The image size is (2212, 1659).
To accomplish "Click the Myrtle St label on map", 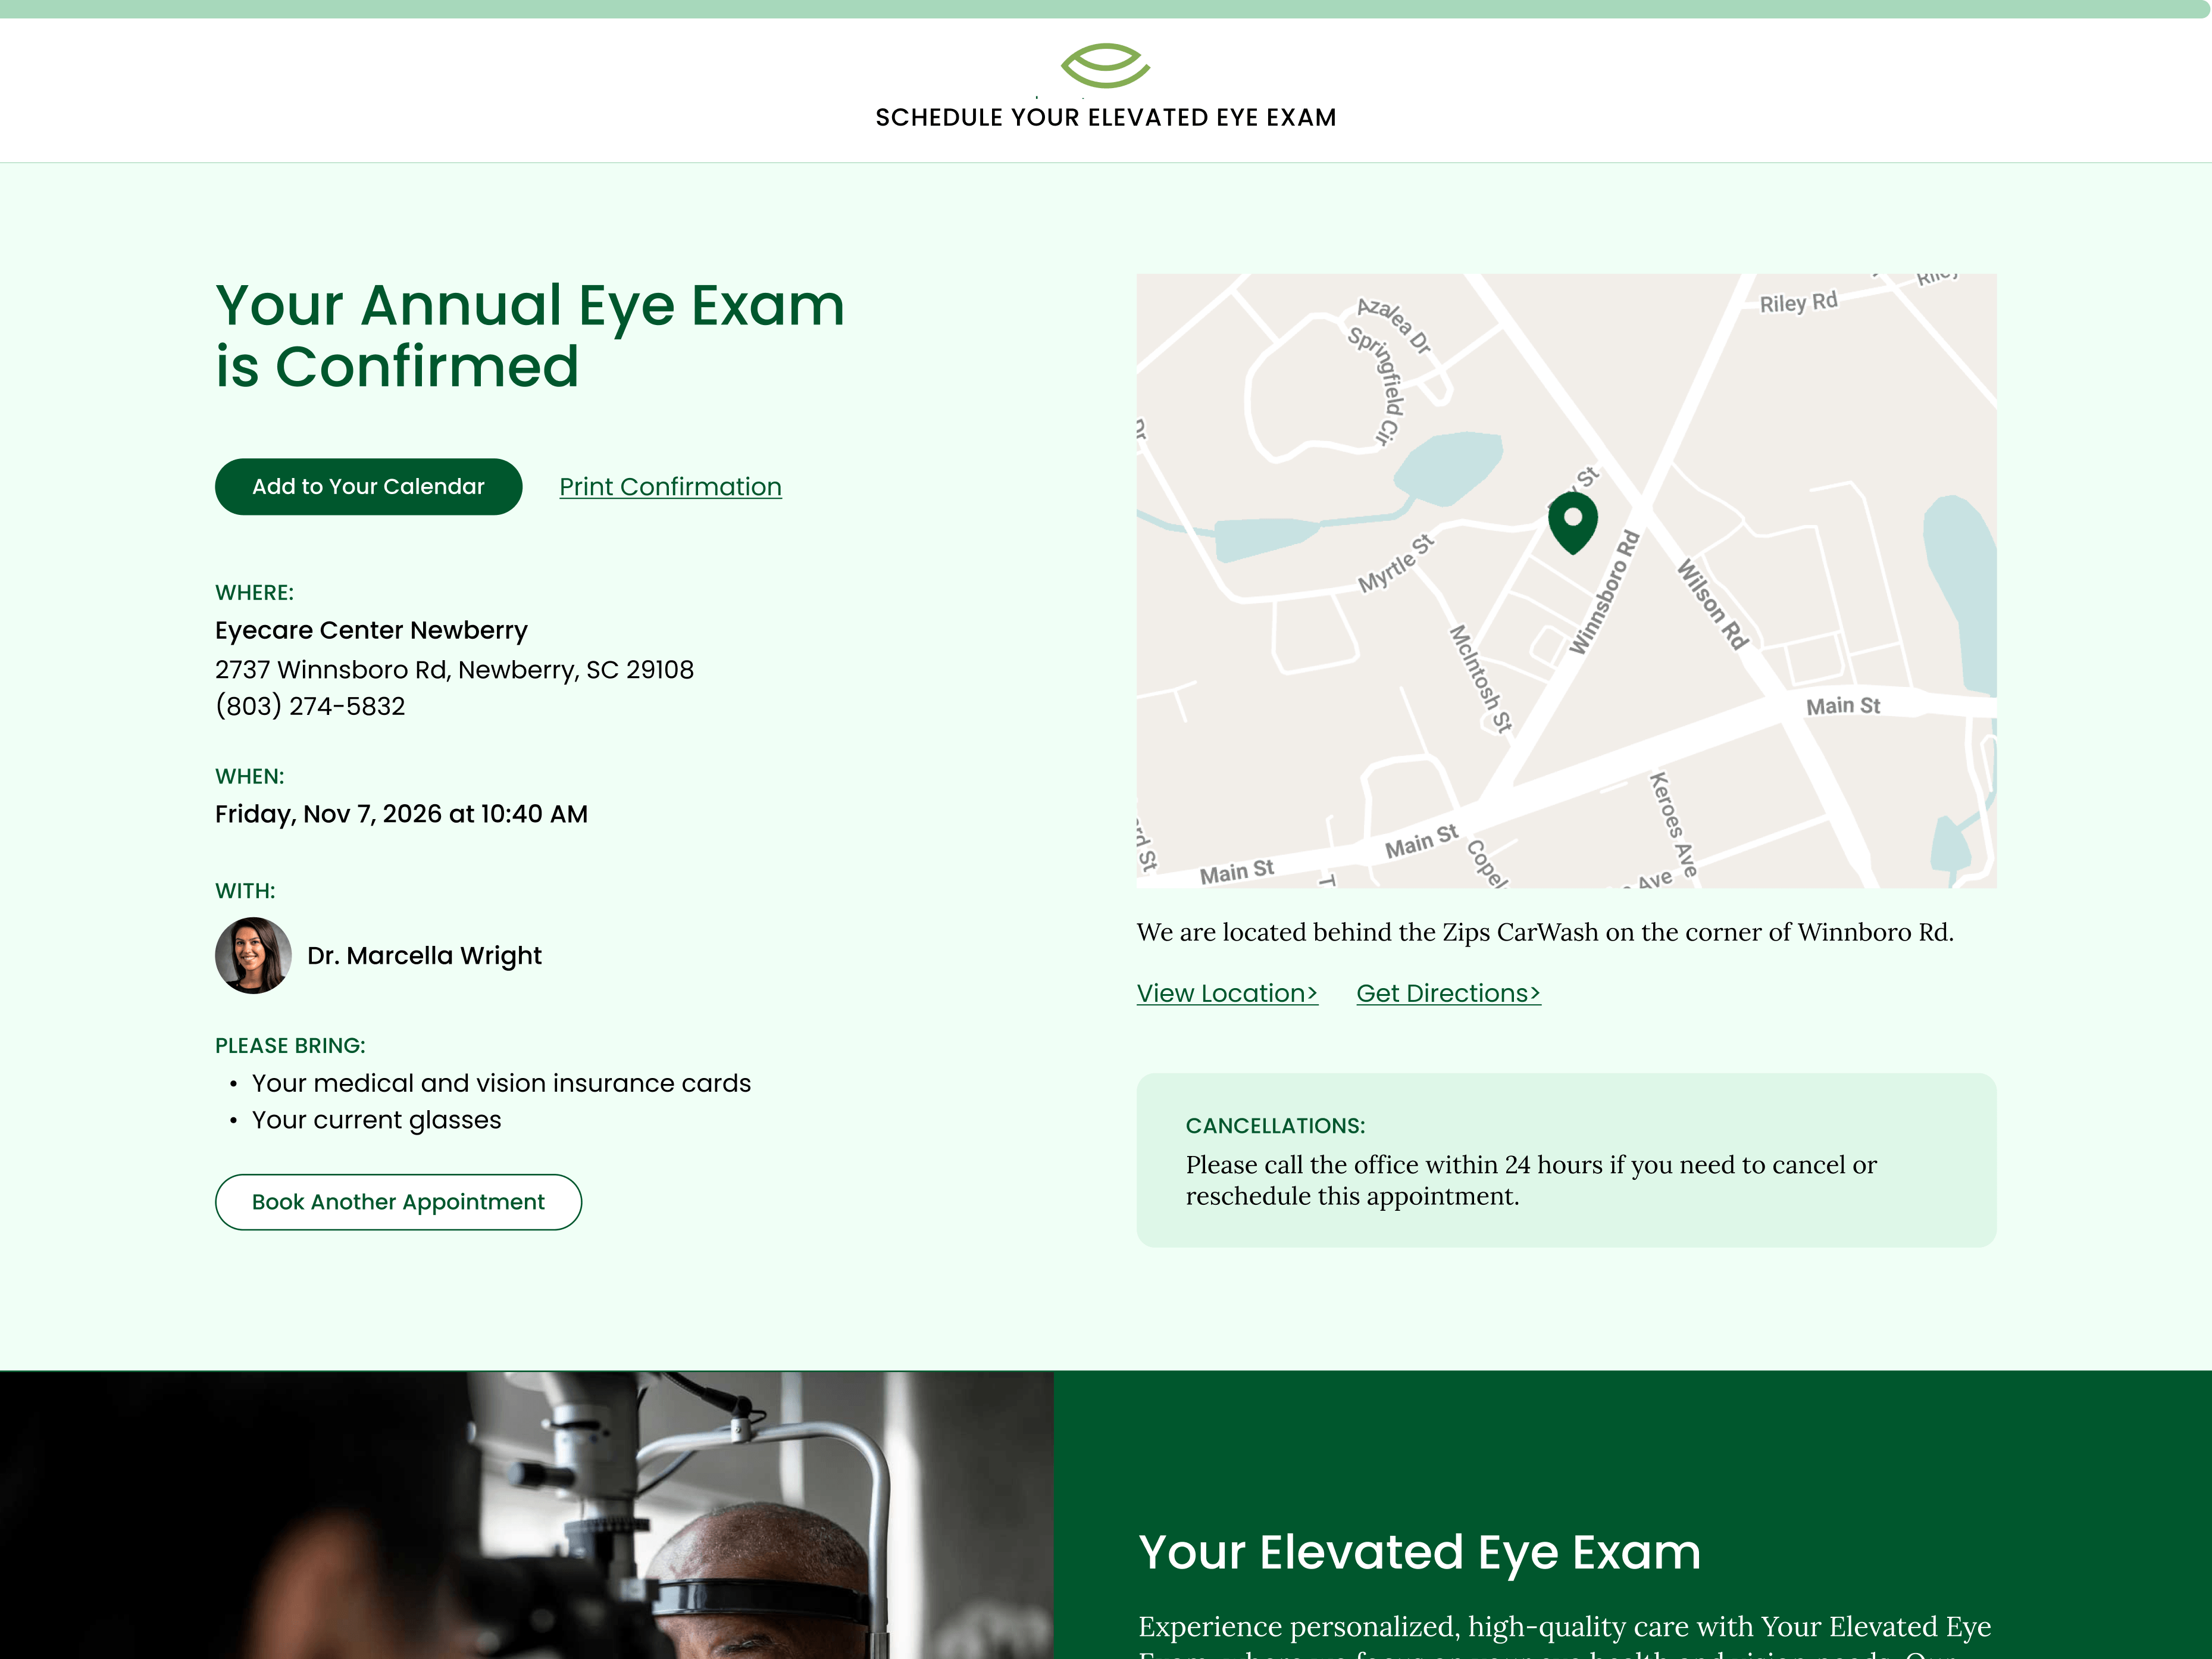I will click(x=1396, y=563).
